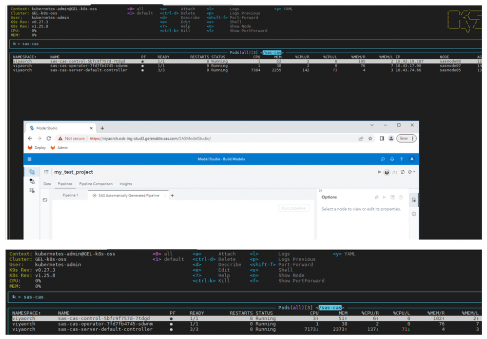Open the Chrome profile icon
The height and width of the screenshot is (339, 487).
pyautogui.click(x=391, y=139)
